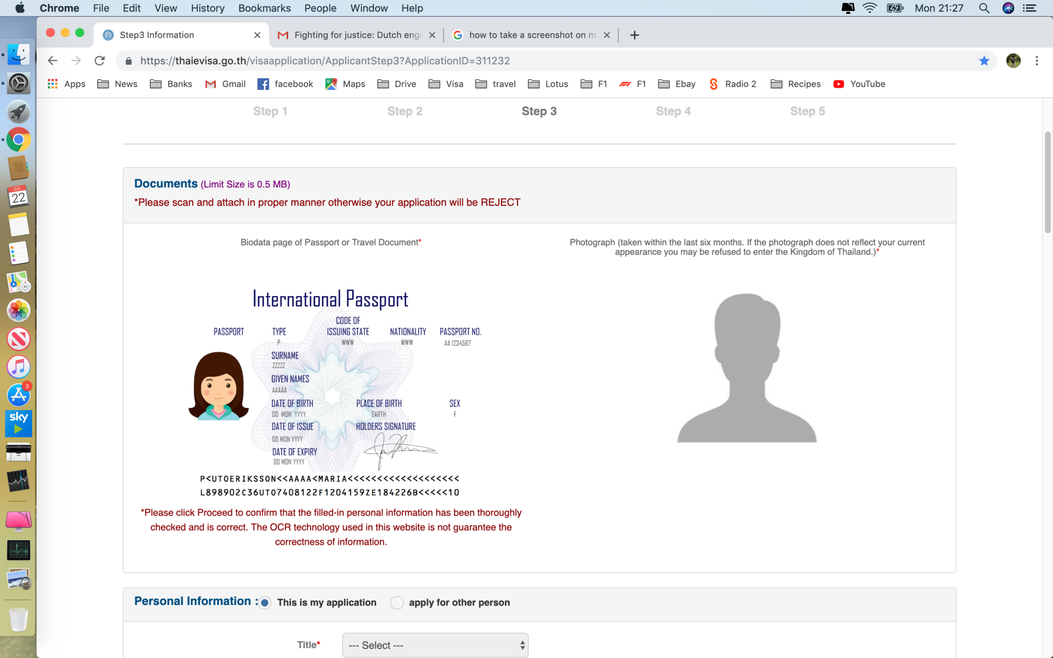
Task: Open the Lotus bookmarks folder
Action: tap(548, 84)
